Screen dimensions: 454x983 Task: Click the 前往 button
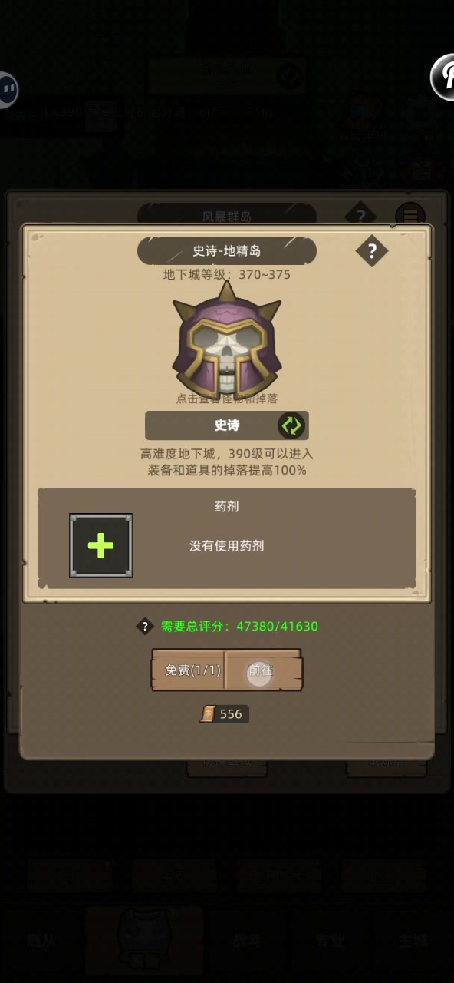coord(263,670)
